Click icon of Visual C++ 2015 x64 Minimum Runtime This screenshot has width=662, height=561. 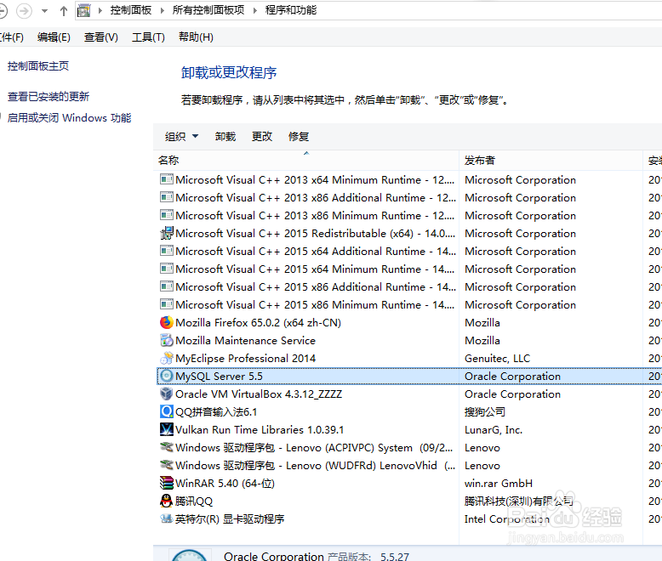pyautogui.click(x=166, y=269)
